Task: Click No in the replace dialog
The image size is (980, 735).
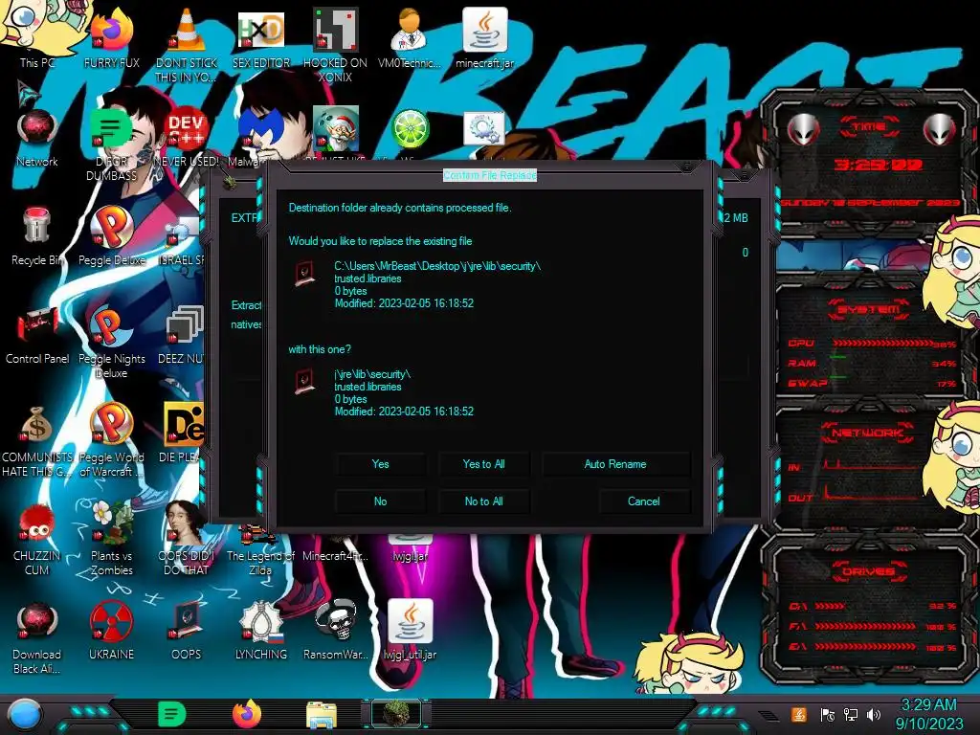Action: (380, 501)
